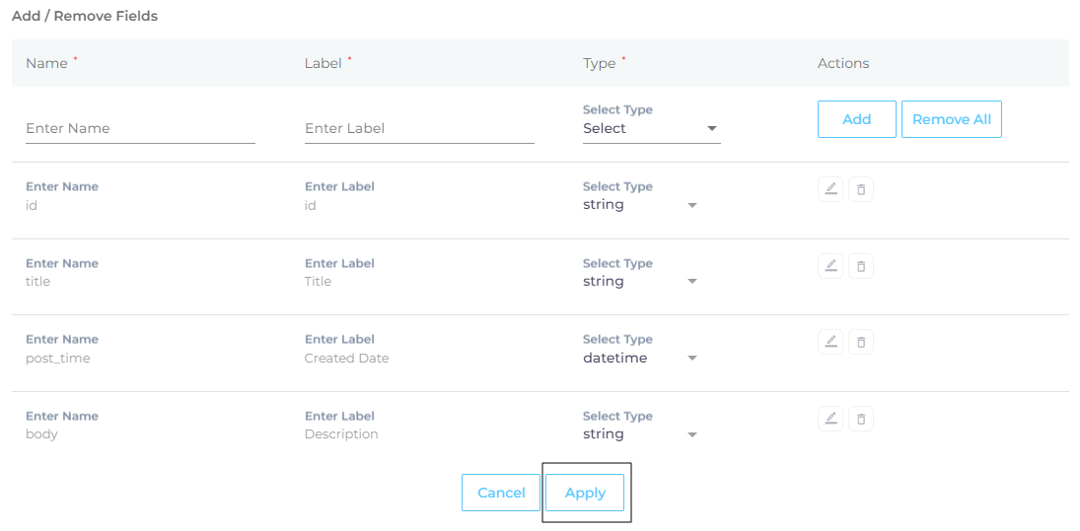
Task: Delete the body field with trash icon
Action: tap(860, 419)
